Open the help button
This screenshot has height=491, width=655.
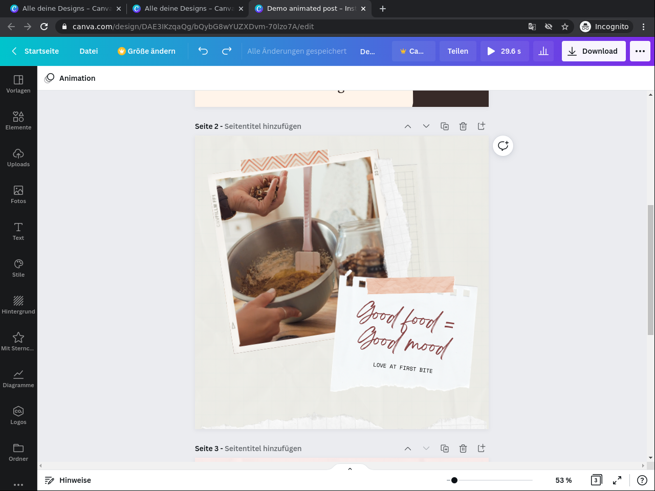click(642, 480)
